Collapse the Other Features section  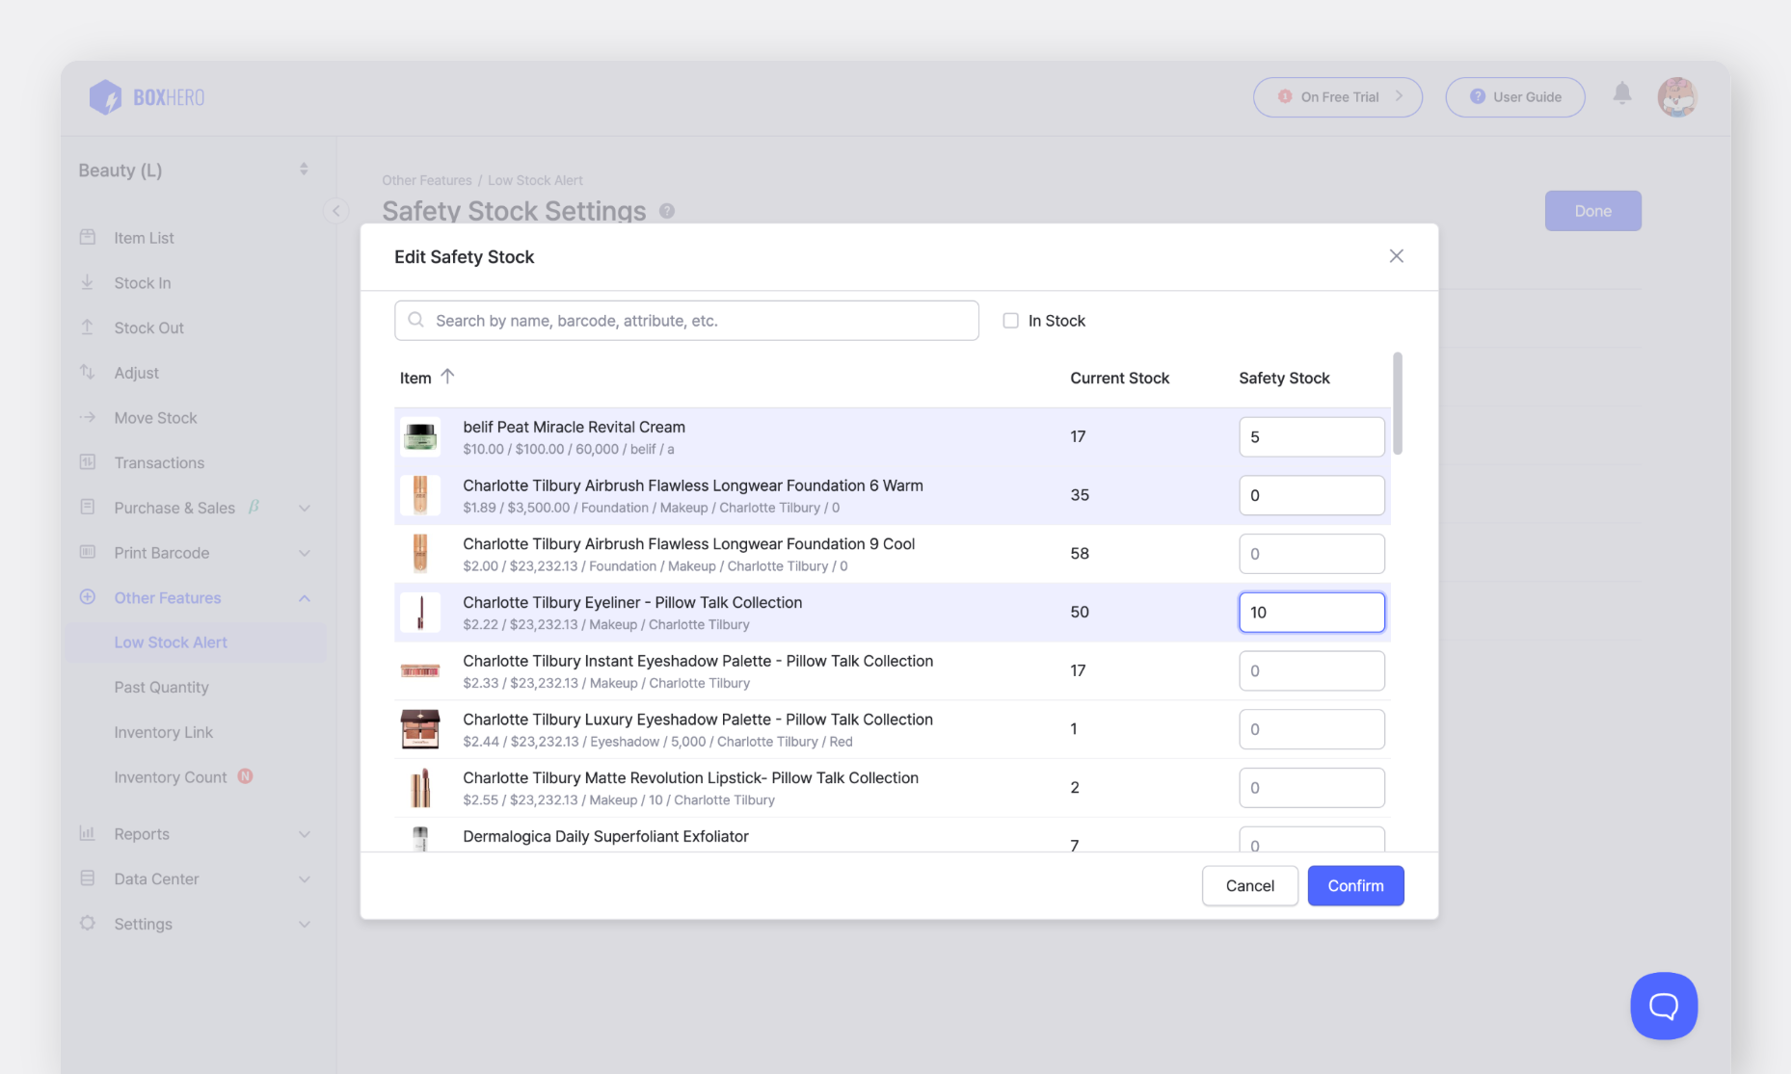[x=304, y=598]
